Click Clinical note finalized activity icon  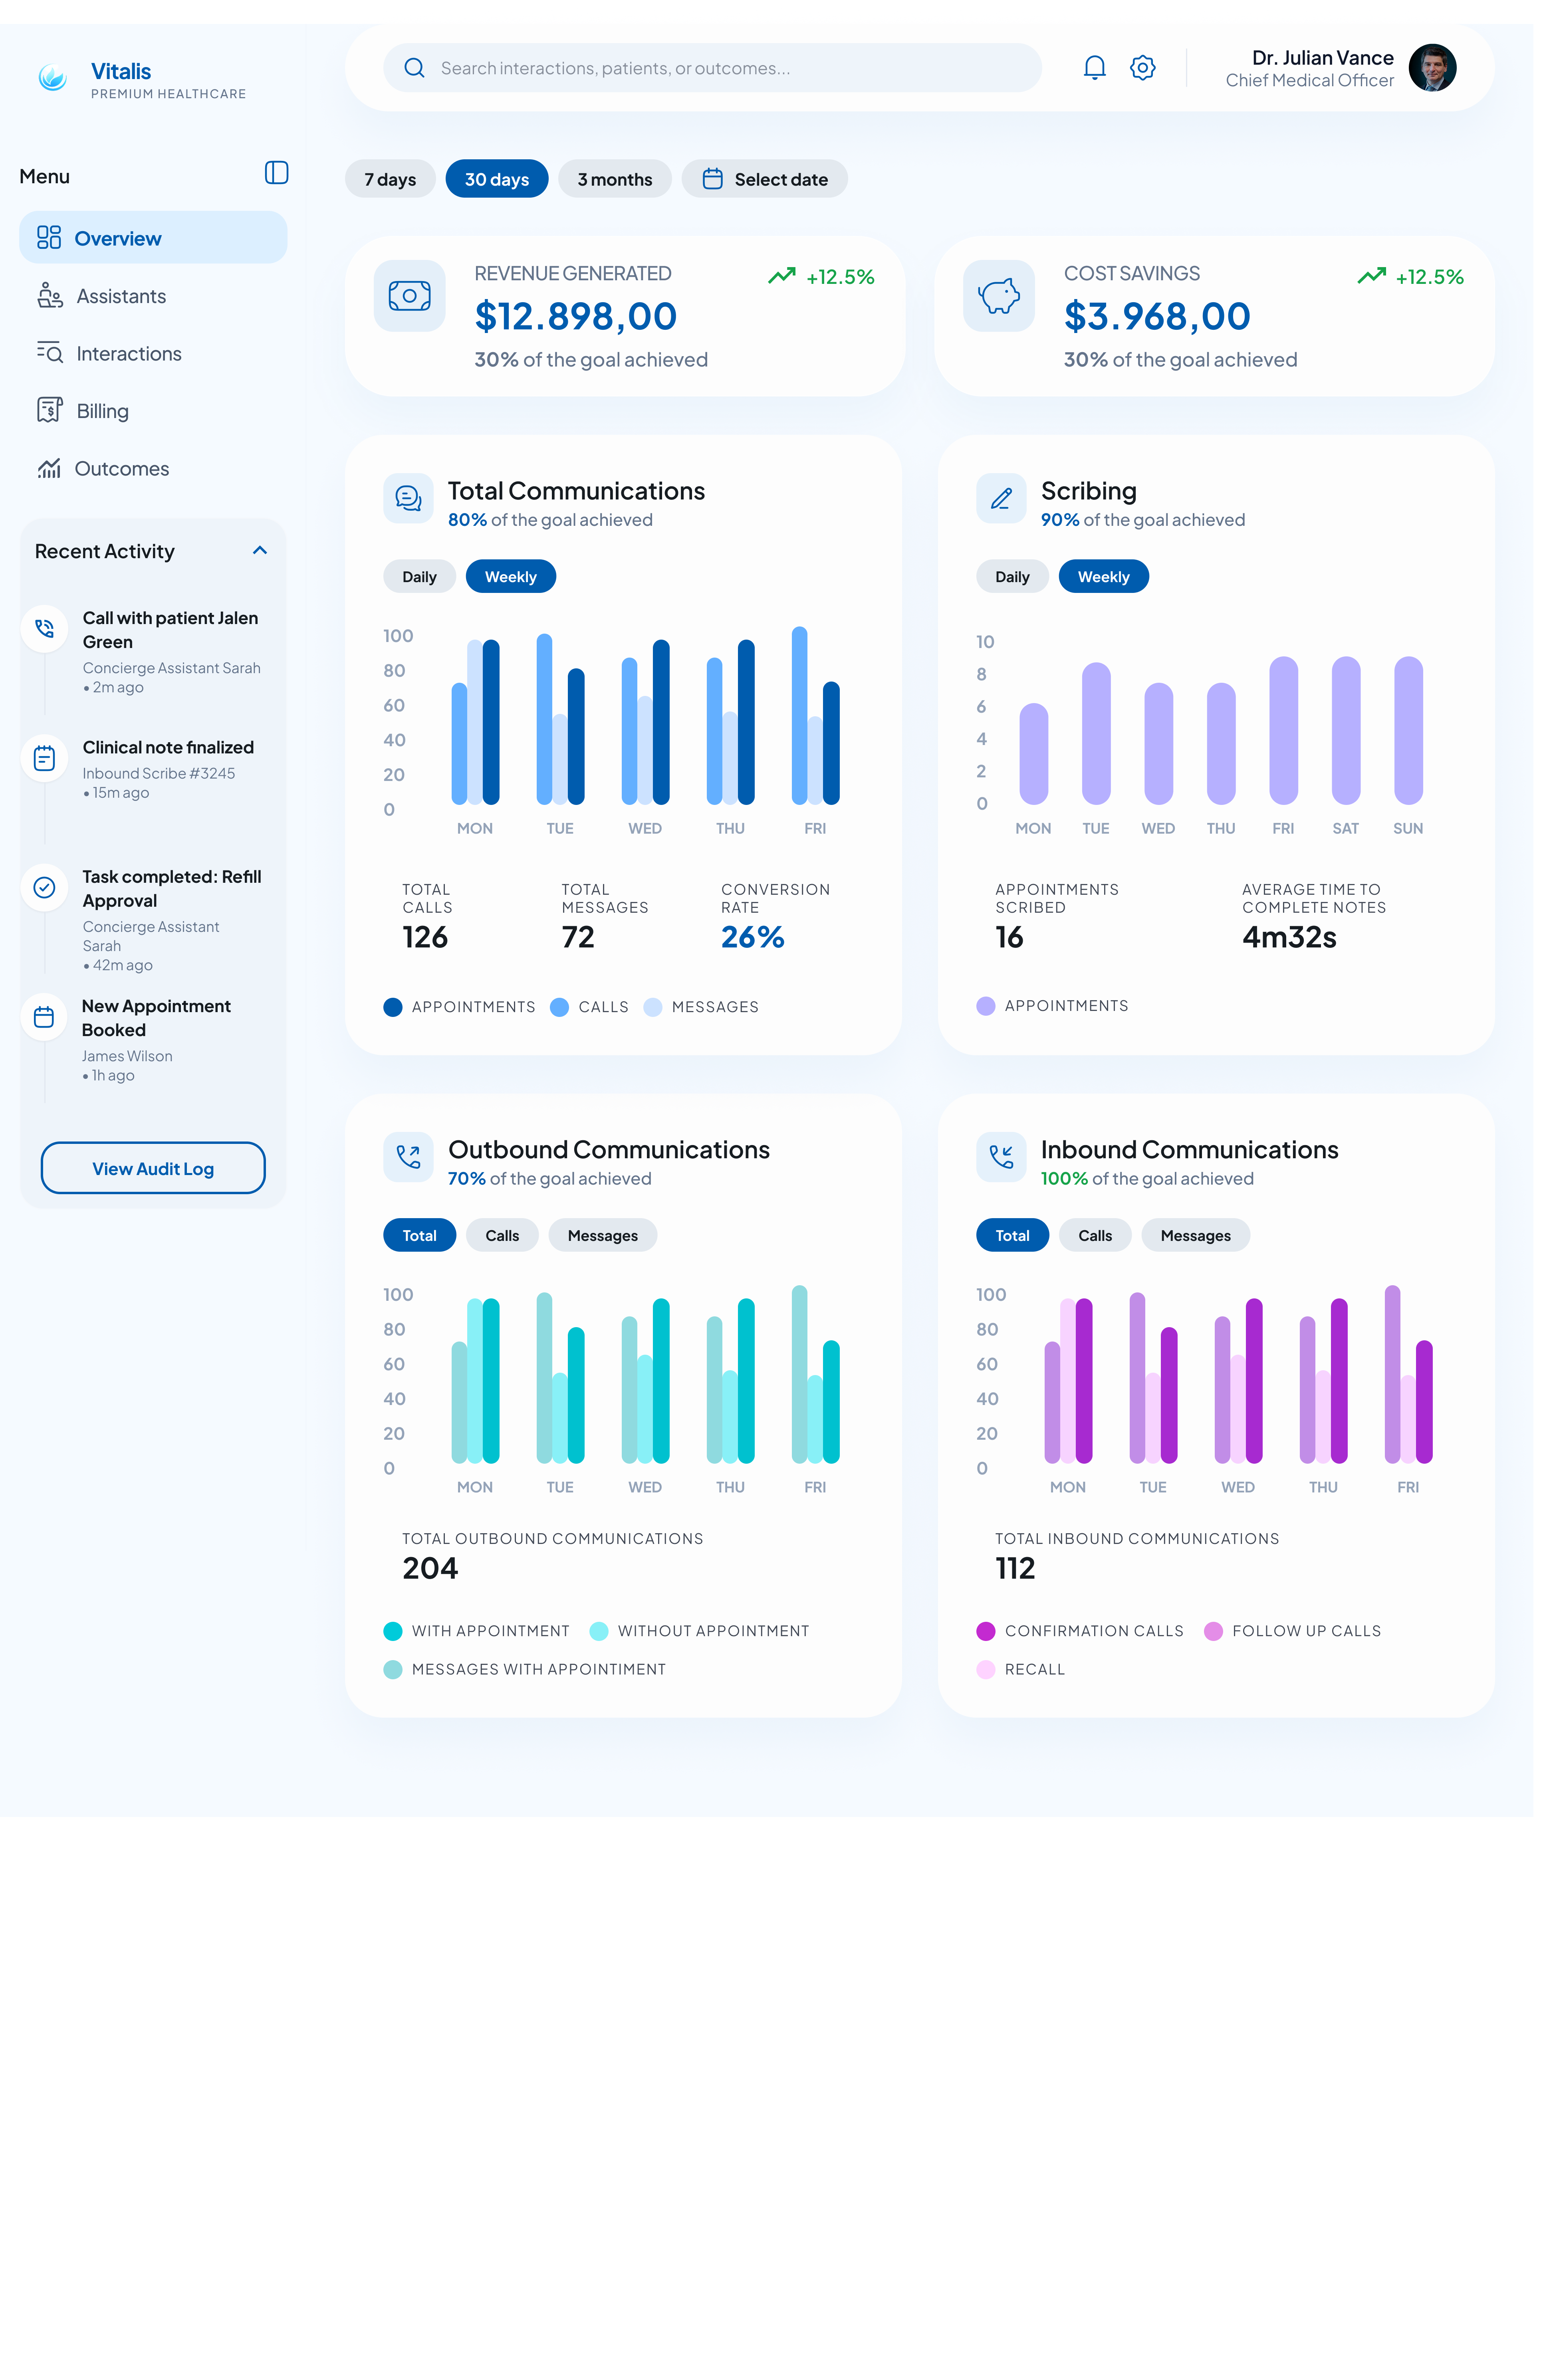pyautogui.click(x=44, y=758)
